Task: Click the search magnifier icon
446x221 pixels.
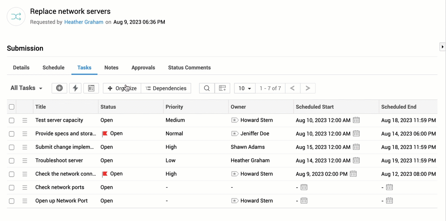Action: tap(207, 88)
